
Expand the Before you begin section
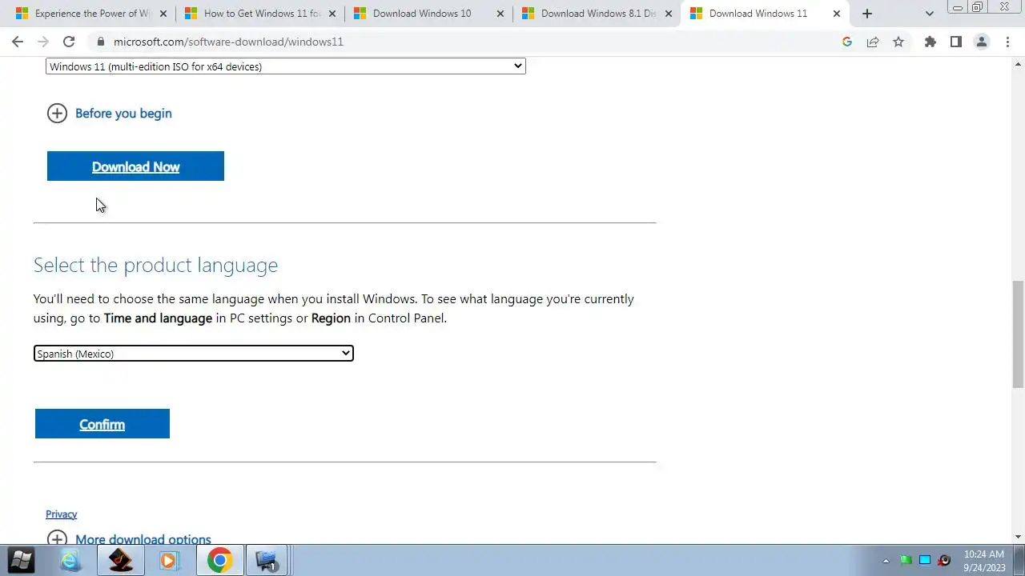[x=110, y=114]
